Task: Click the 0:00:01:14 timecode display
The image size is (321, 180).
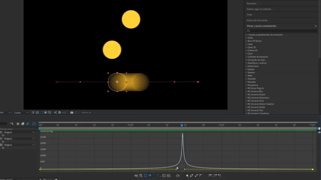Action: coord(86,112)
